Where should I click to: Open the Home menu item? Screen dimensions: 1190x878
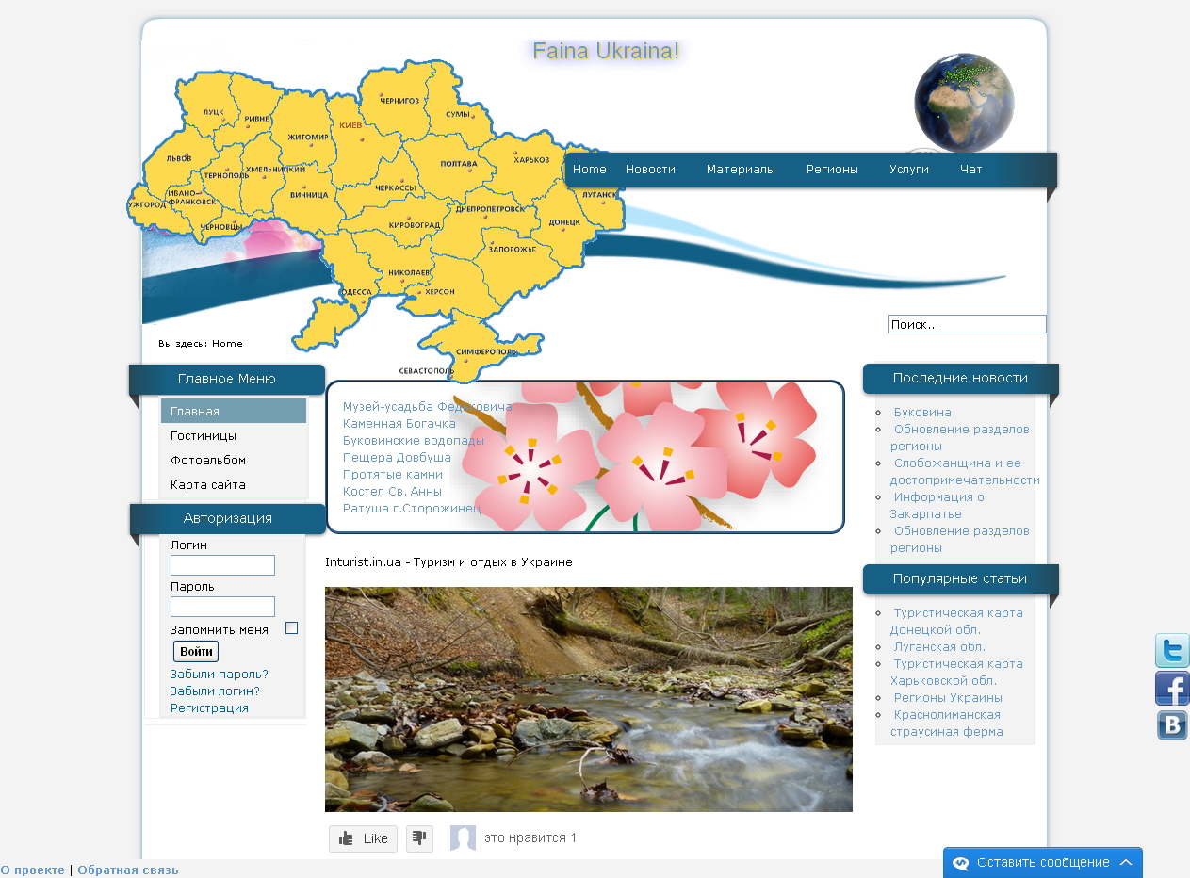coord(589,170)
